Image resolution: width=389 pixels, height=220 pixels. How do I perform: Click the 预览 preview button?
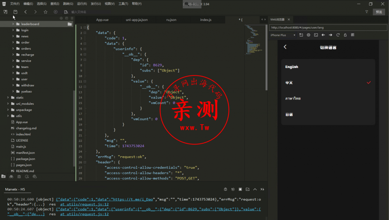pyautogui.click(x=379, y=12)
